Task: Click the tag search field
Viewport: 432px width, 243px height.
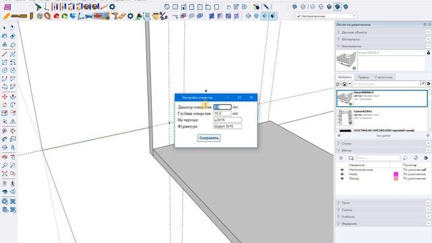Action: [378, 158]
